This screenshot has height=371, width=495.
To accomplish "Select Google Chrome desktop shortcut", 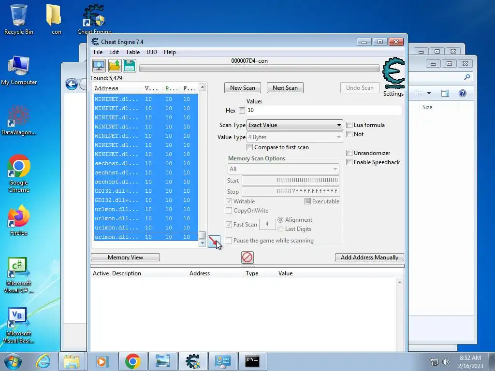I will [x=19, y=173].
